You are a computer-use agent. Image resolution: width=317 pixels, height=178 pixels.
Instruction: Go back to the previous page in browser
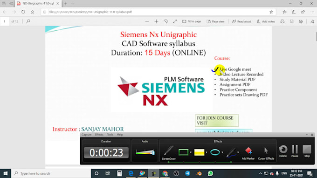(5, 12)
